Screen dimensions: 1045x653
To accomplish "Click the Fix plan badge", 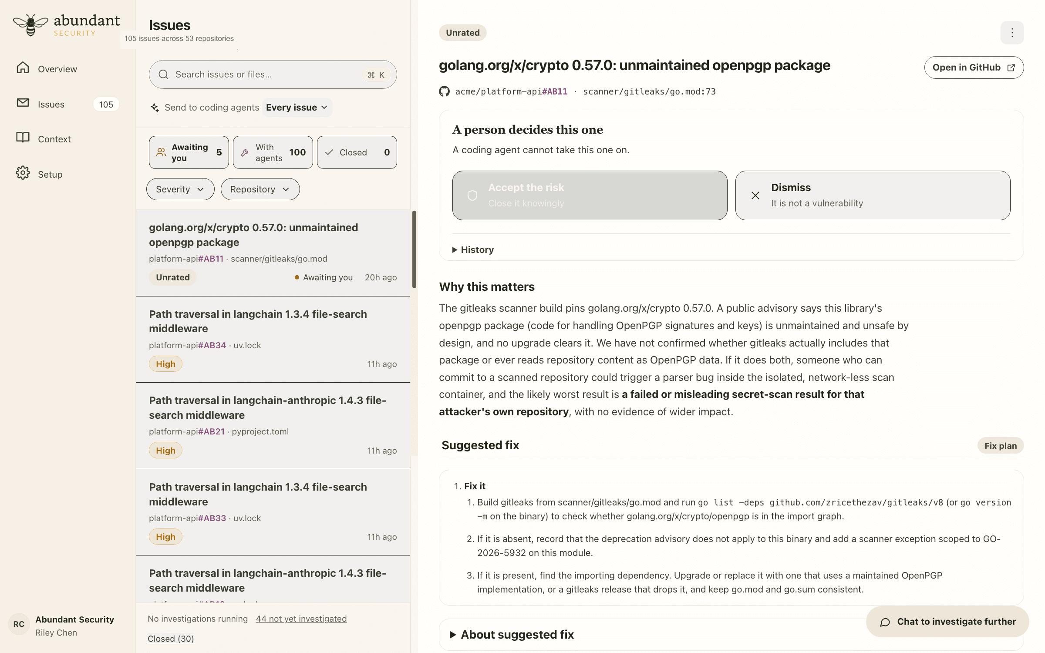I will coord(1001,446).
